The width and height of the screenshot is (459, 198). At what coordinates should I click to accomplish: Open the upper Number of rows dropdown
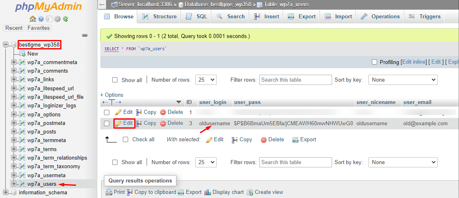pyautogui.click(x=206, y=80)
